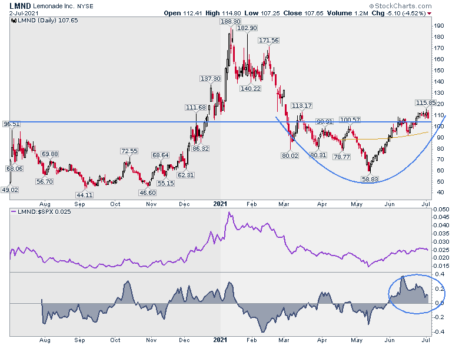Click the NYSE exchange label

(x=85, y=6)
